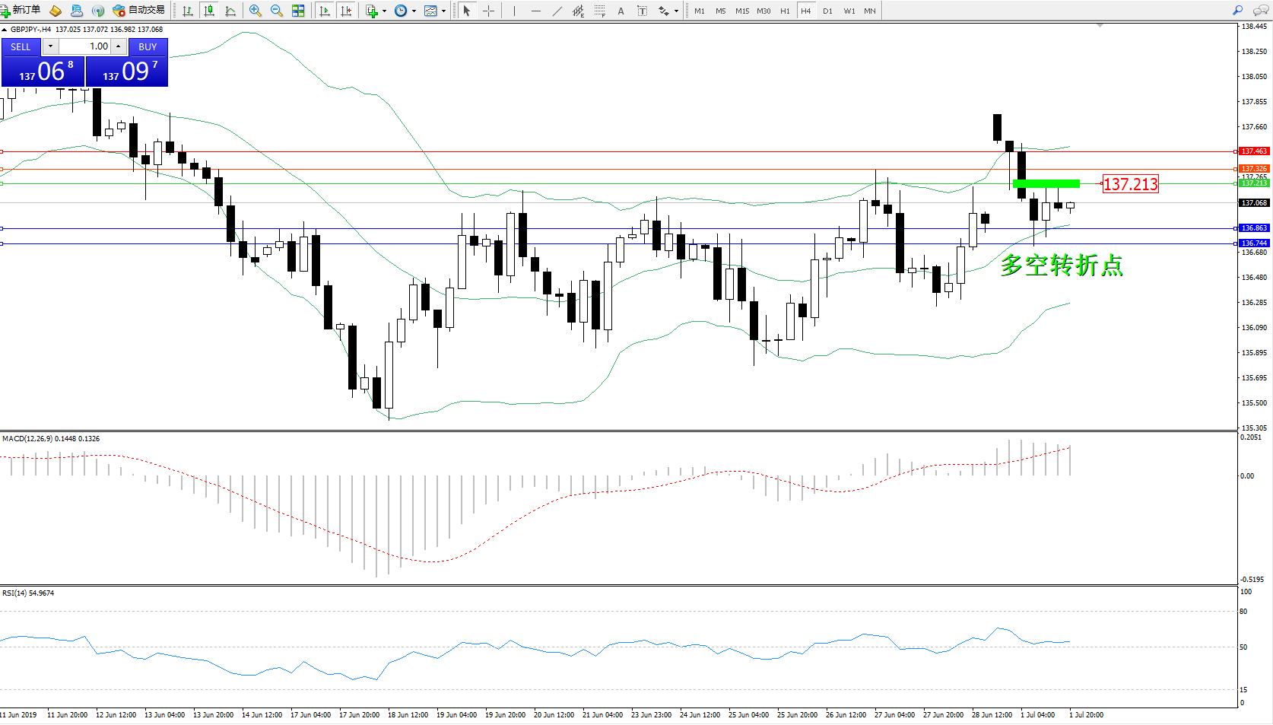Click the Zoom Out magnifier icon
This screenshot has height=725, width=1273.
pos(277,11)
